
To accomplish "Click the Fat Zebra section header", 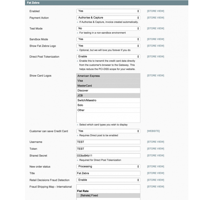I will coord(106,3).
